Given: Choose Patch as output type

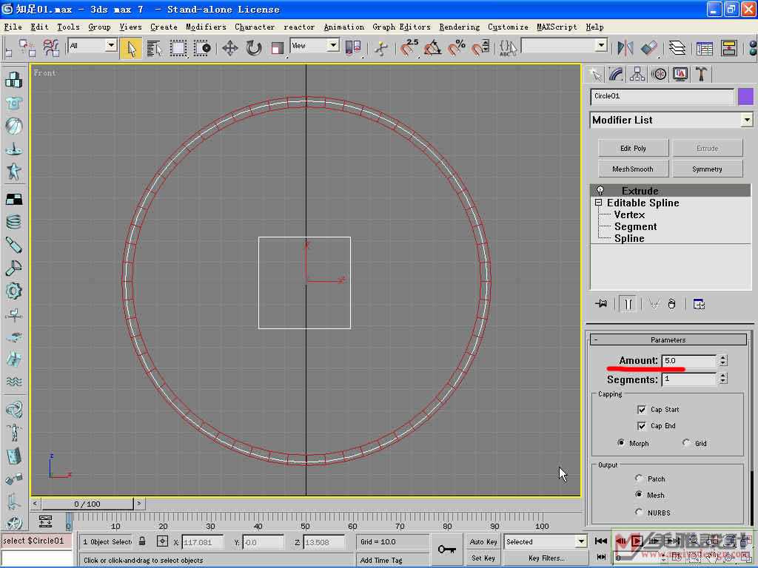Looking at the screenshot, I should pyautogui.click(x=640, y=479).
